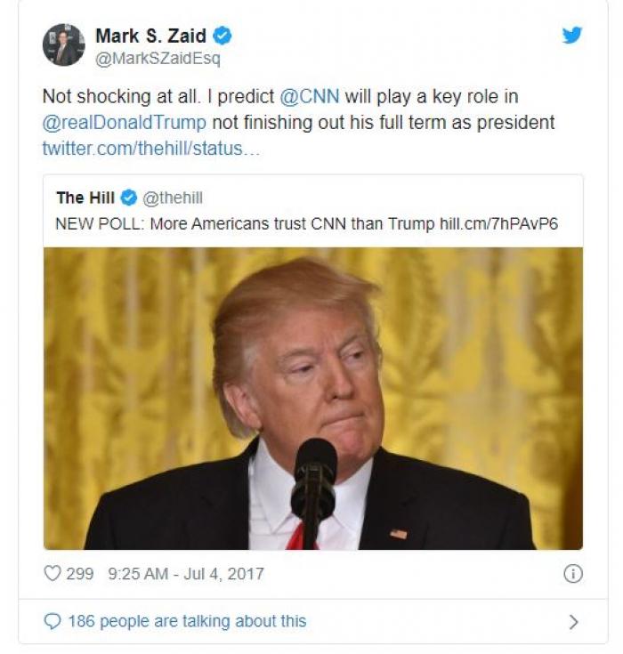
Task: Click the speech bubble reply icon
Action: [53, 621]
